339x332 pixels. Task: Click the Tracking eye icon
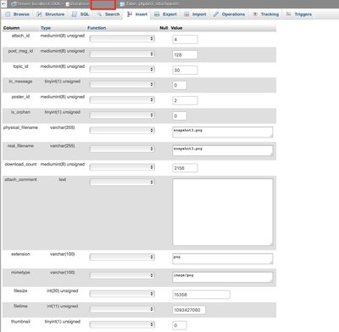(x=255, y=14)
